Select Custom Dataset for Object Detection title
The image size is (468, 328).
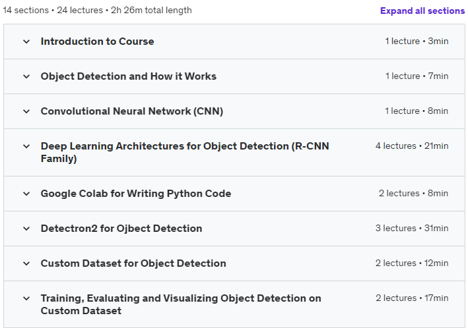[x=133, y=263]
